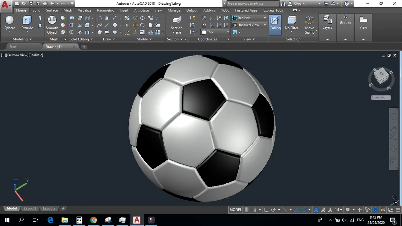Click the Realistic visual style viewport label
This screenshot has height=226, width=402.
36,55
